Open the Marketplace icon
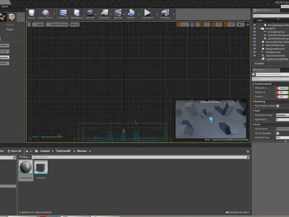This screenshot has width=289, height=217. click(77, 14)
